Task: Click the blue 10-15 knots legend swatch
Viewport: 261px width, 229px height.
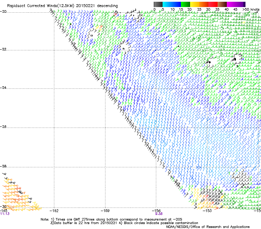Action: pos(176,4)
